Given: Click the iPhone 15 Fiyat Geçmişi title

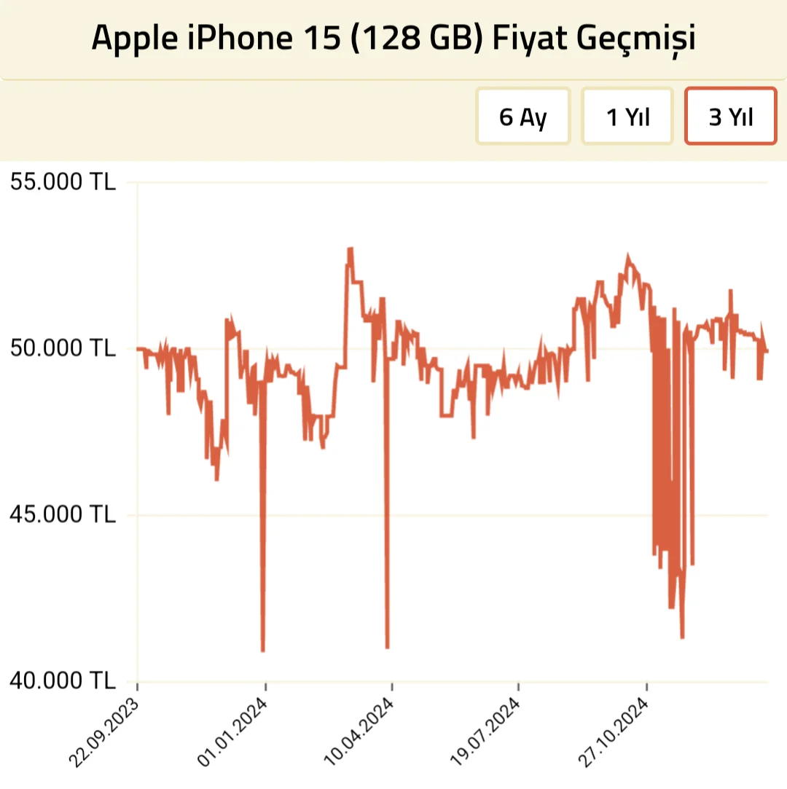Looking at the screenshot, I should tap(393, 39).
